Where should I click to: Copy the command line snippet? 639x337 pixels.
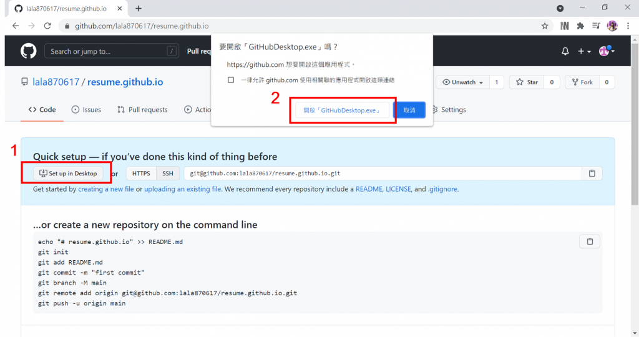[x=590, y=242]
